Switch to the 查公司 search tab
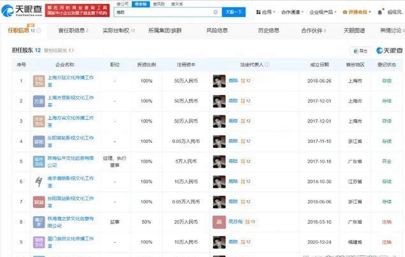The image size is (405, 257). [122, 4]
